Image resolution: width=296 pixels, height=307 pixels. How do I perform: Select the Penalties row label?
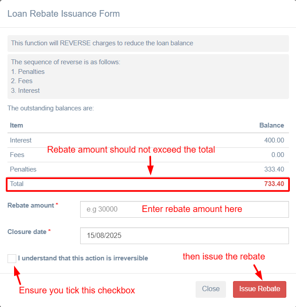click(x=23, y=169)
